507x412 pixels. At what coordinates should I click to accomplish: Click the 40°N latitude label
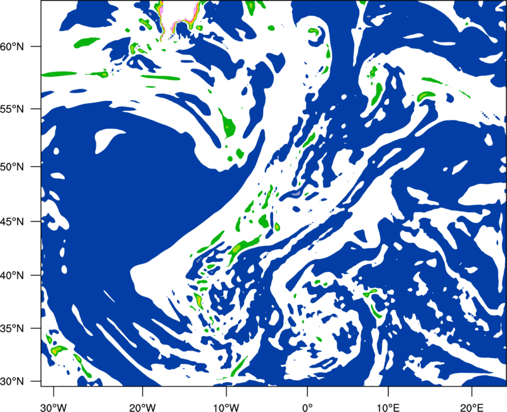pyautogui.click(x=12, y=276)
